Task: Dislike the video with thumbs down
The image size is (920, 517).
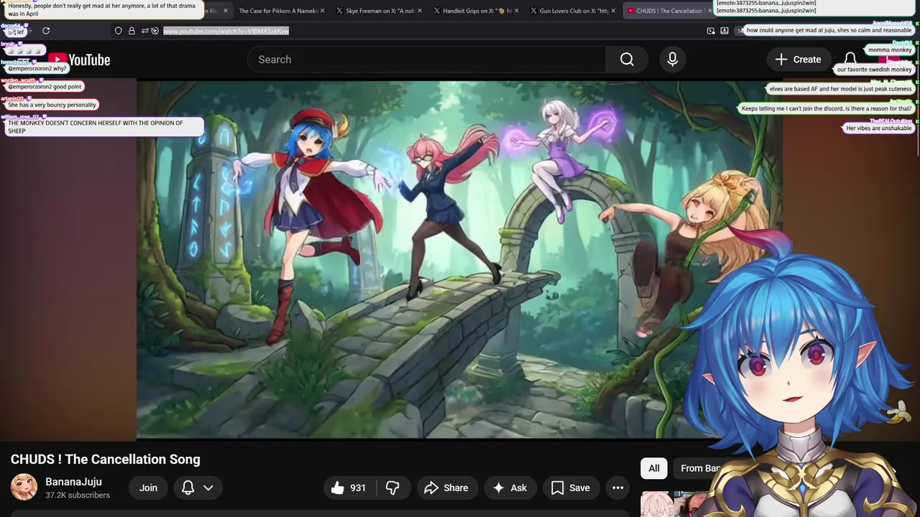Action: tap(392, 488)
